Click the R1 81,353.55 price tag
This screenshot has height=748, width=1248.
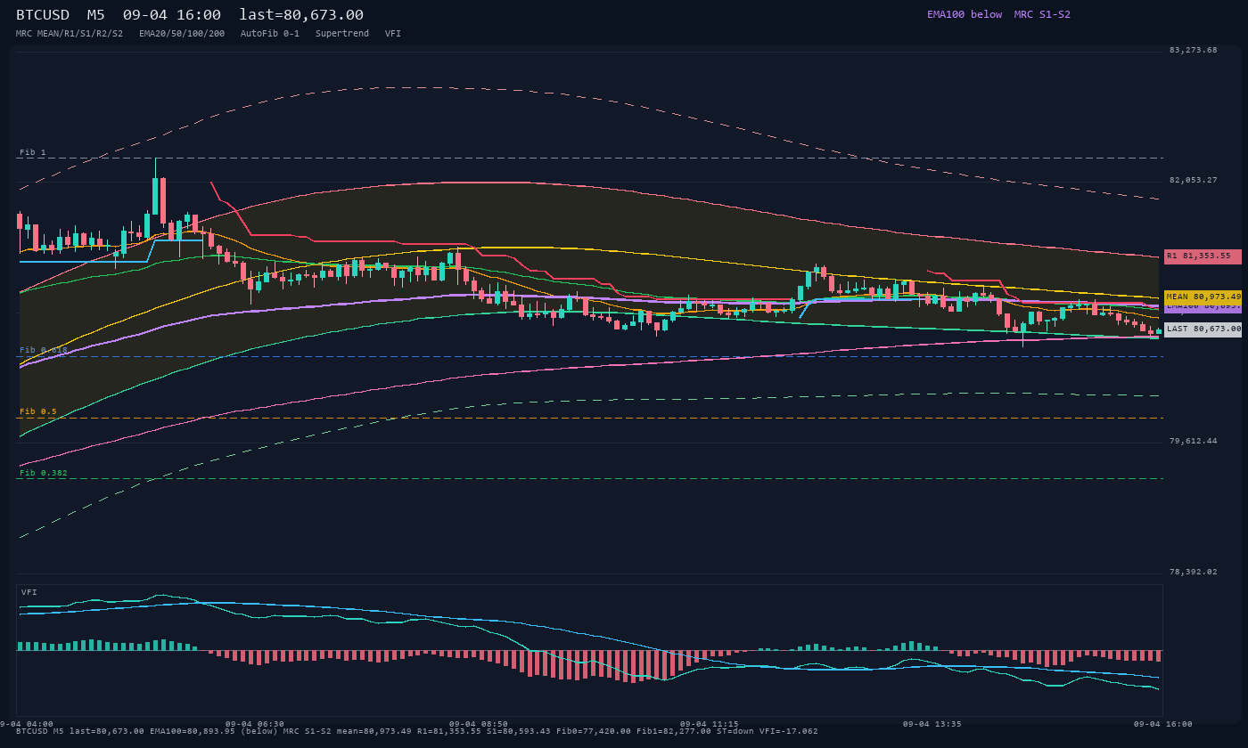pos(1203,256)
